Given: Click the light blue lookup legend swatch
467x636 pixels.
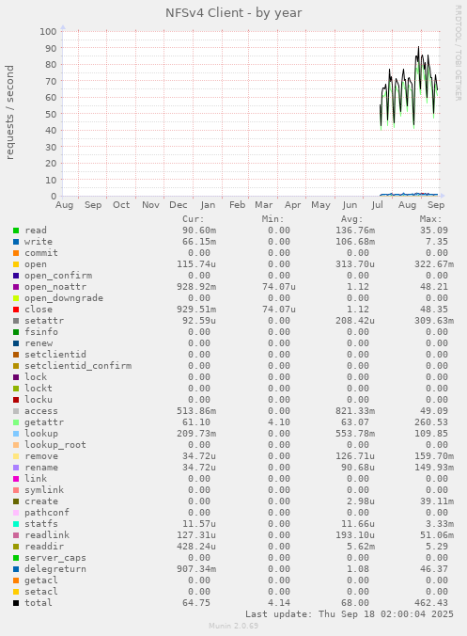Looking at the screenshot, I should click(16, 434).
